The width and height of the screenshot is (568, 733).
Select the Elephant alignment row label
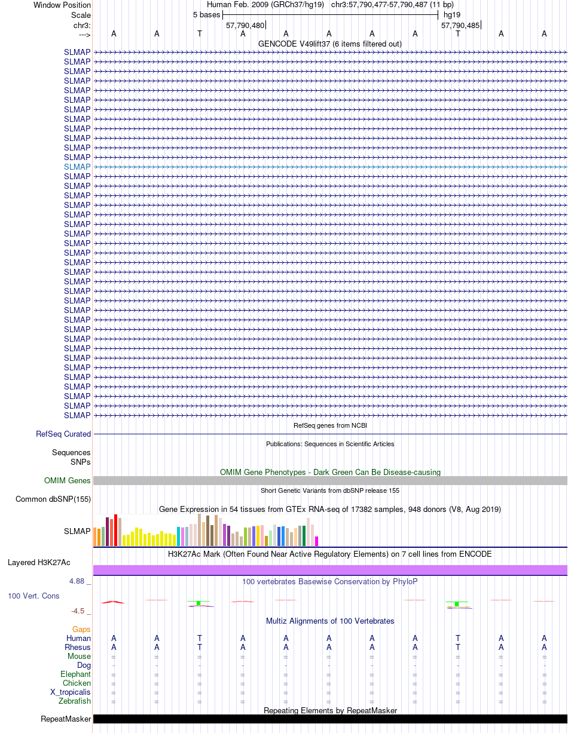(x=76, y=674)
